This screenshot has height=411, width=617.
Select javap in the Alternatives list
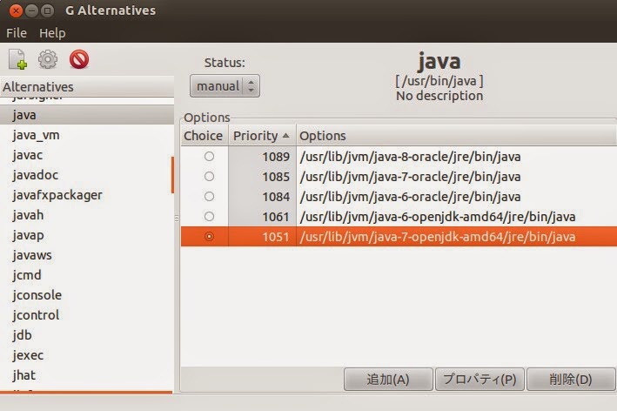pyautogui.click(x=86, y=235)
